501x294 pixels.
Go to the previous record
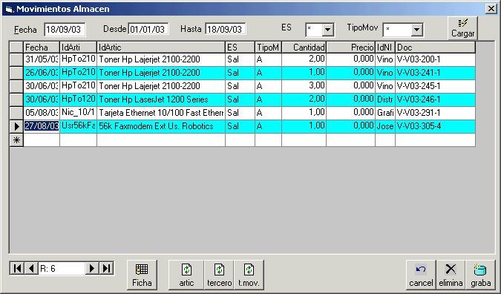(31, 269)
